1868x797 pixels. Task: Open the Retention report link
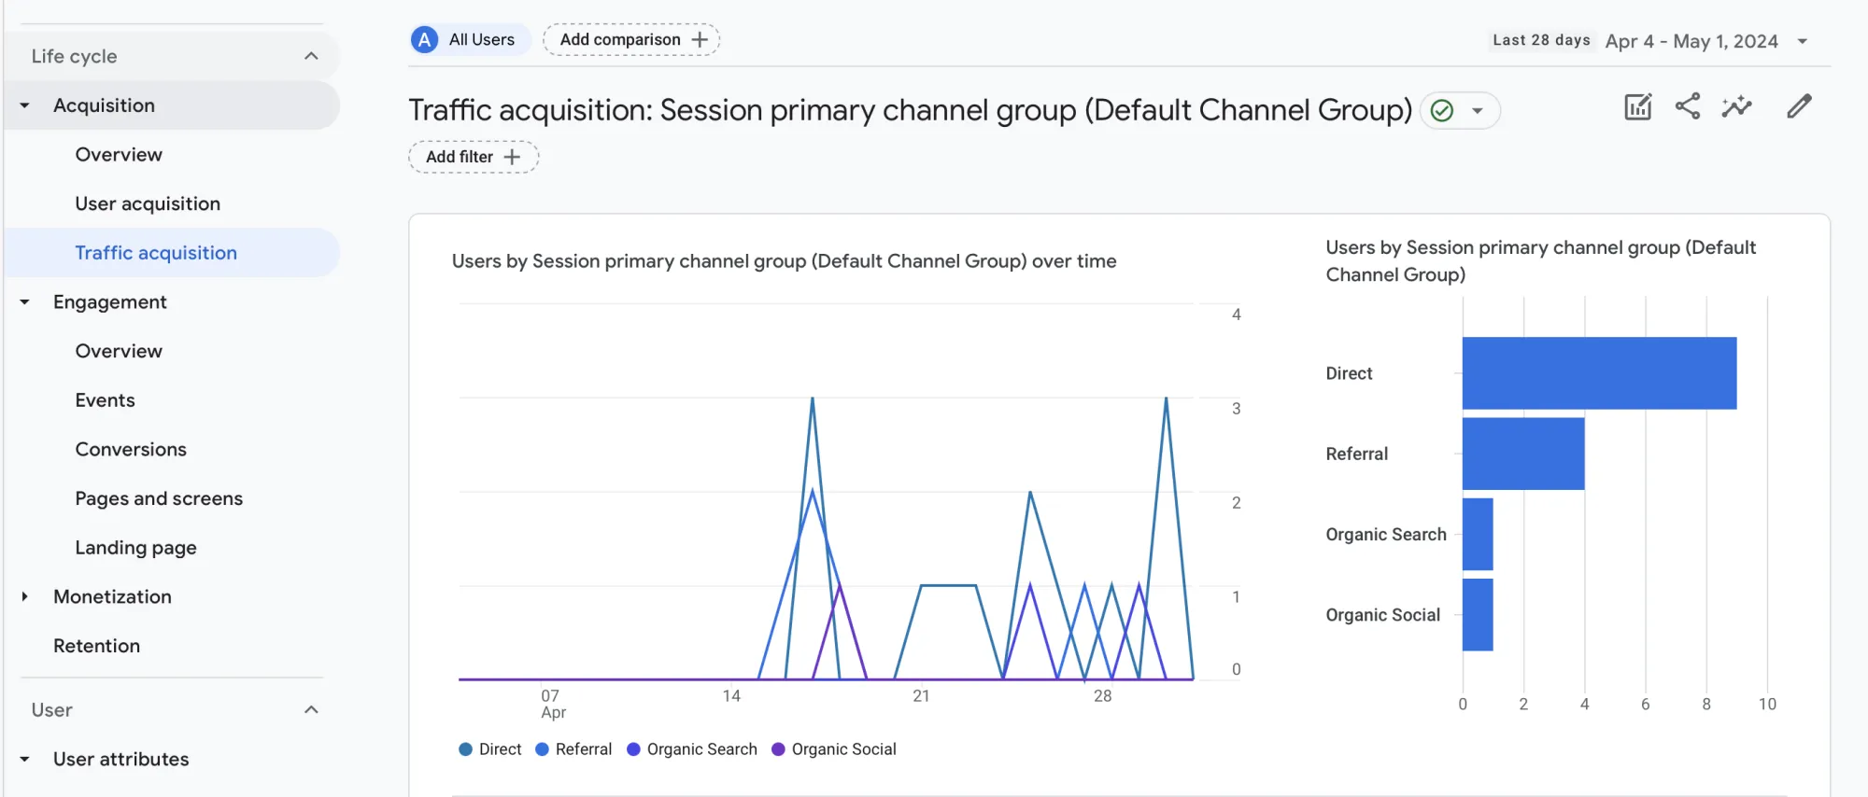(x=96, y=646)
